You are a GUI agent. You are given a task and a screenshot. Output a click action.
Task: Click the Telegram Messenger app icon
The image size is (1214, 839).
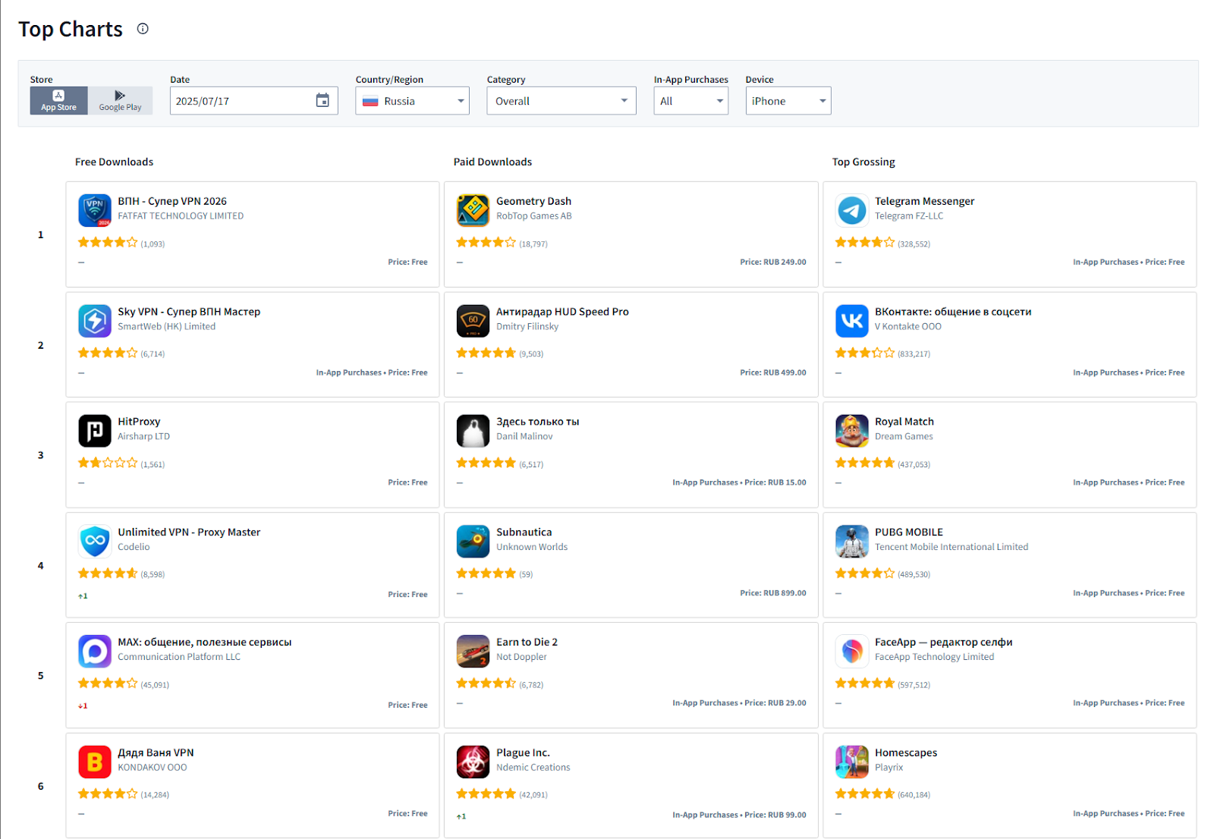pos(851,210)
